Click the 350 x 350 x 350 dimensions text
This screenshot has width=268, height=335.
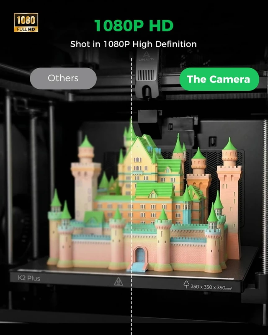click(211, 287)
